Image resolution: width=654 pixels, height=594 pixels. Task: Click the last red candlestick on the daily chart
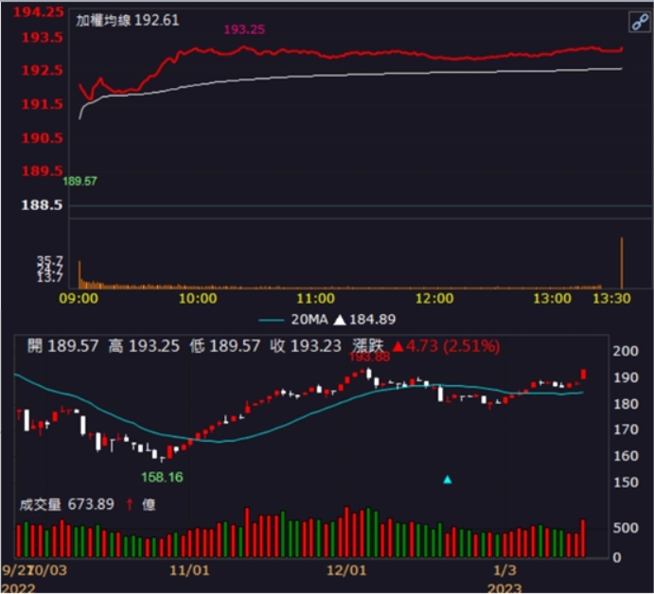coord(584,375)
